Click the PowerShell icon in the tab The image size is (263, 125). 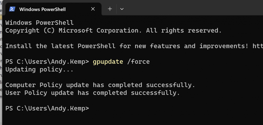pyautogui.click(x=12, y=9)
